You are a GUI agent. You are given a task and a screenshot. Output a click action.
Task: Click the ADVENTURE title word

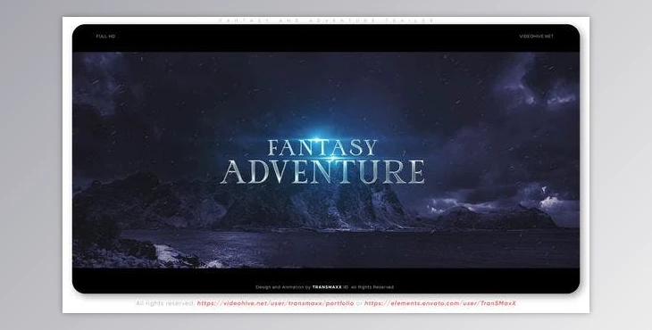322,171
